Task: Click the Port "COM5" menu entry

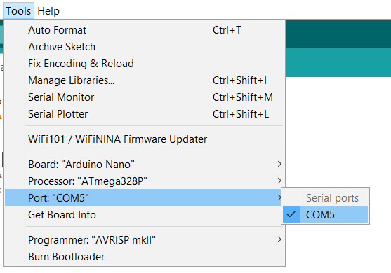Action: [144, 198]
